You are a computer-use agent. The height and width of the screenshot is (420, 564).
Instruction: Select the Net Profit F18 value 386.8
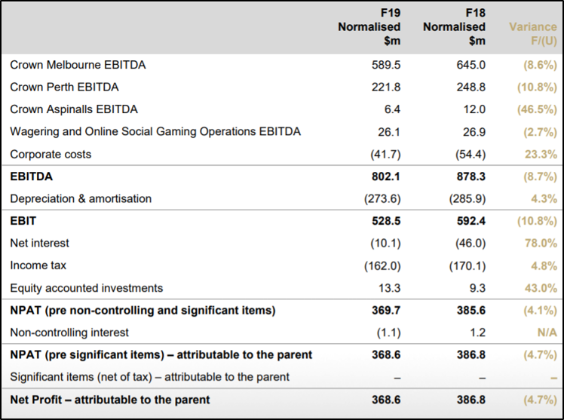[x=471, y=400]
